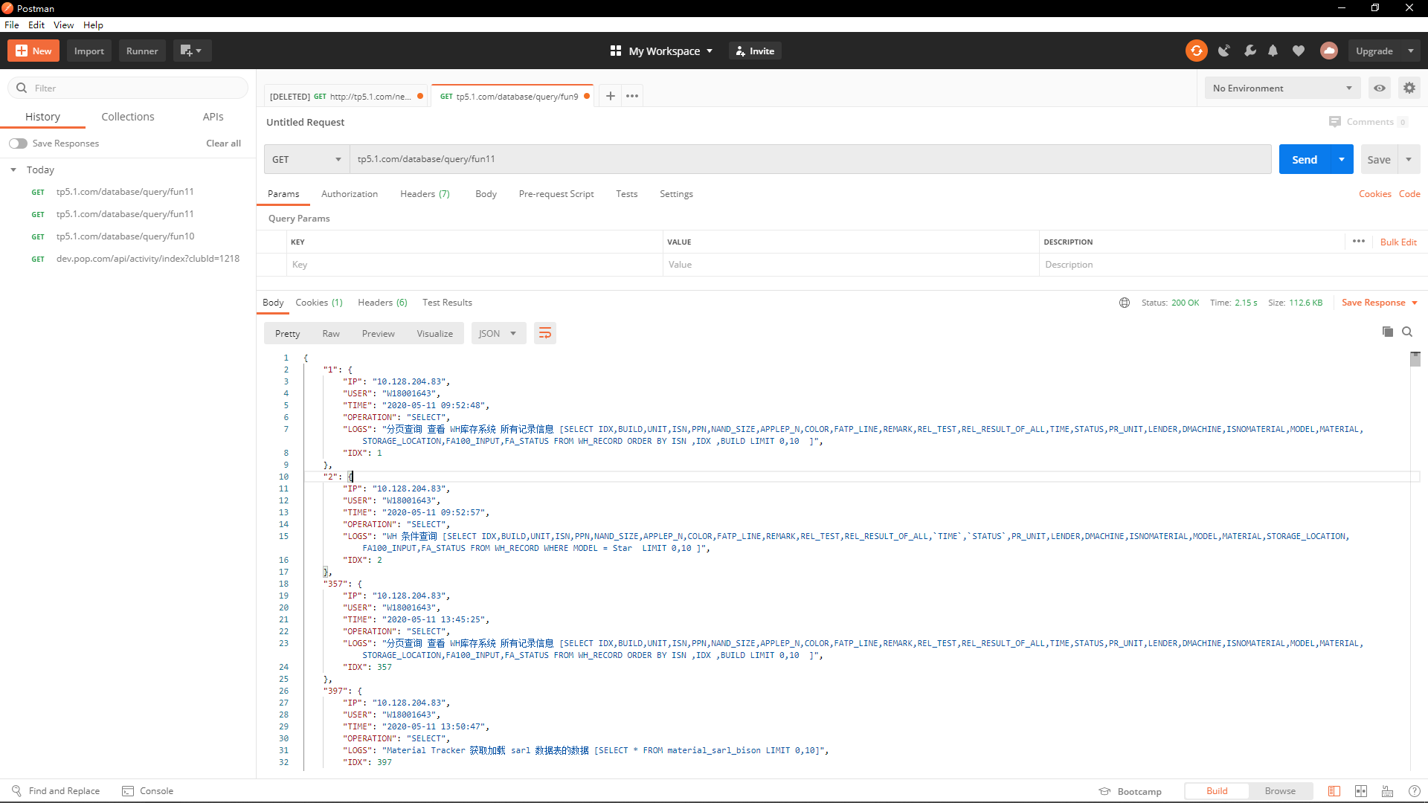Open the wrench settings icon
Screen dimensions: 1428x803
(1249, 51)
